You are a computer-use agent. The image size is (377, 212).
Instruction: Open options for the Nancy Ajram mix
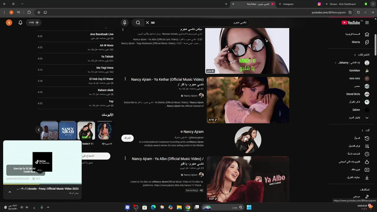[123, 29]
